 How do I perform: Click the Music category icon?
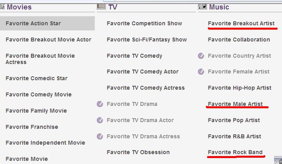click(x=202, y=6)
